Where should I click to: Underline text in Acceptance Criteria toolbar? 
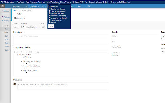click(19, 52)
